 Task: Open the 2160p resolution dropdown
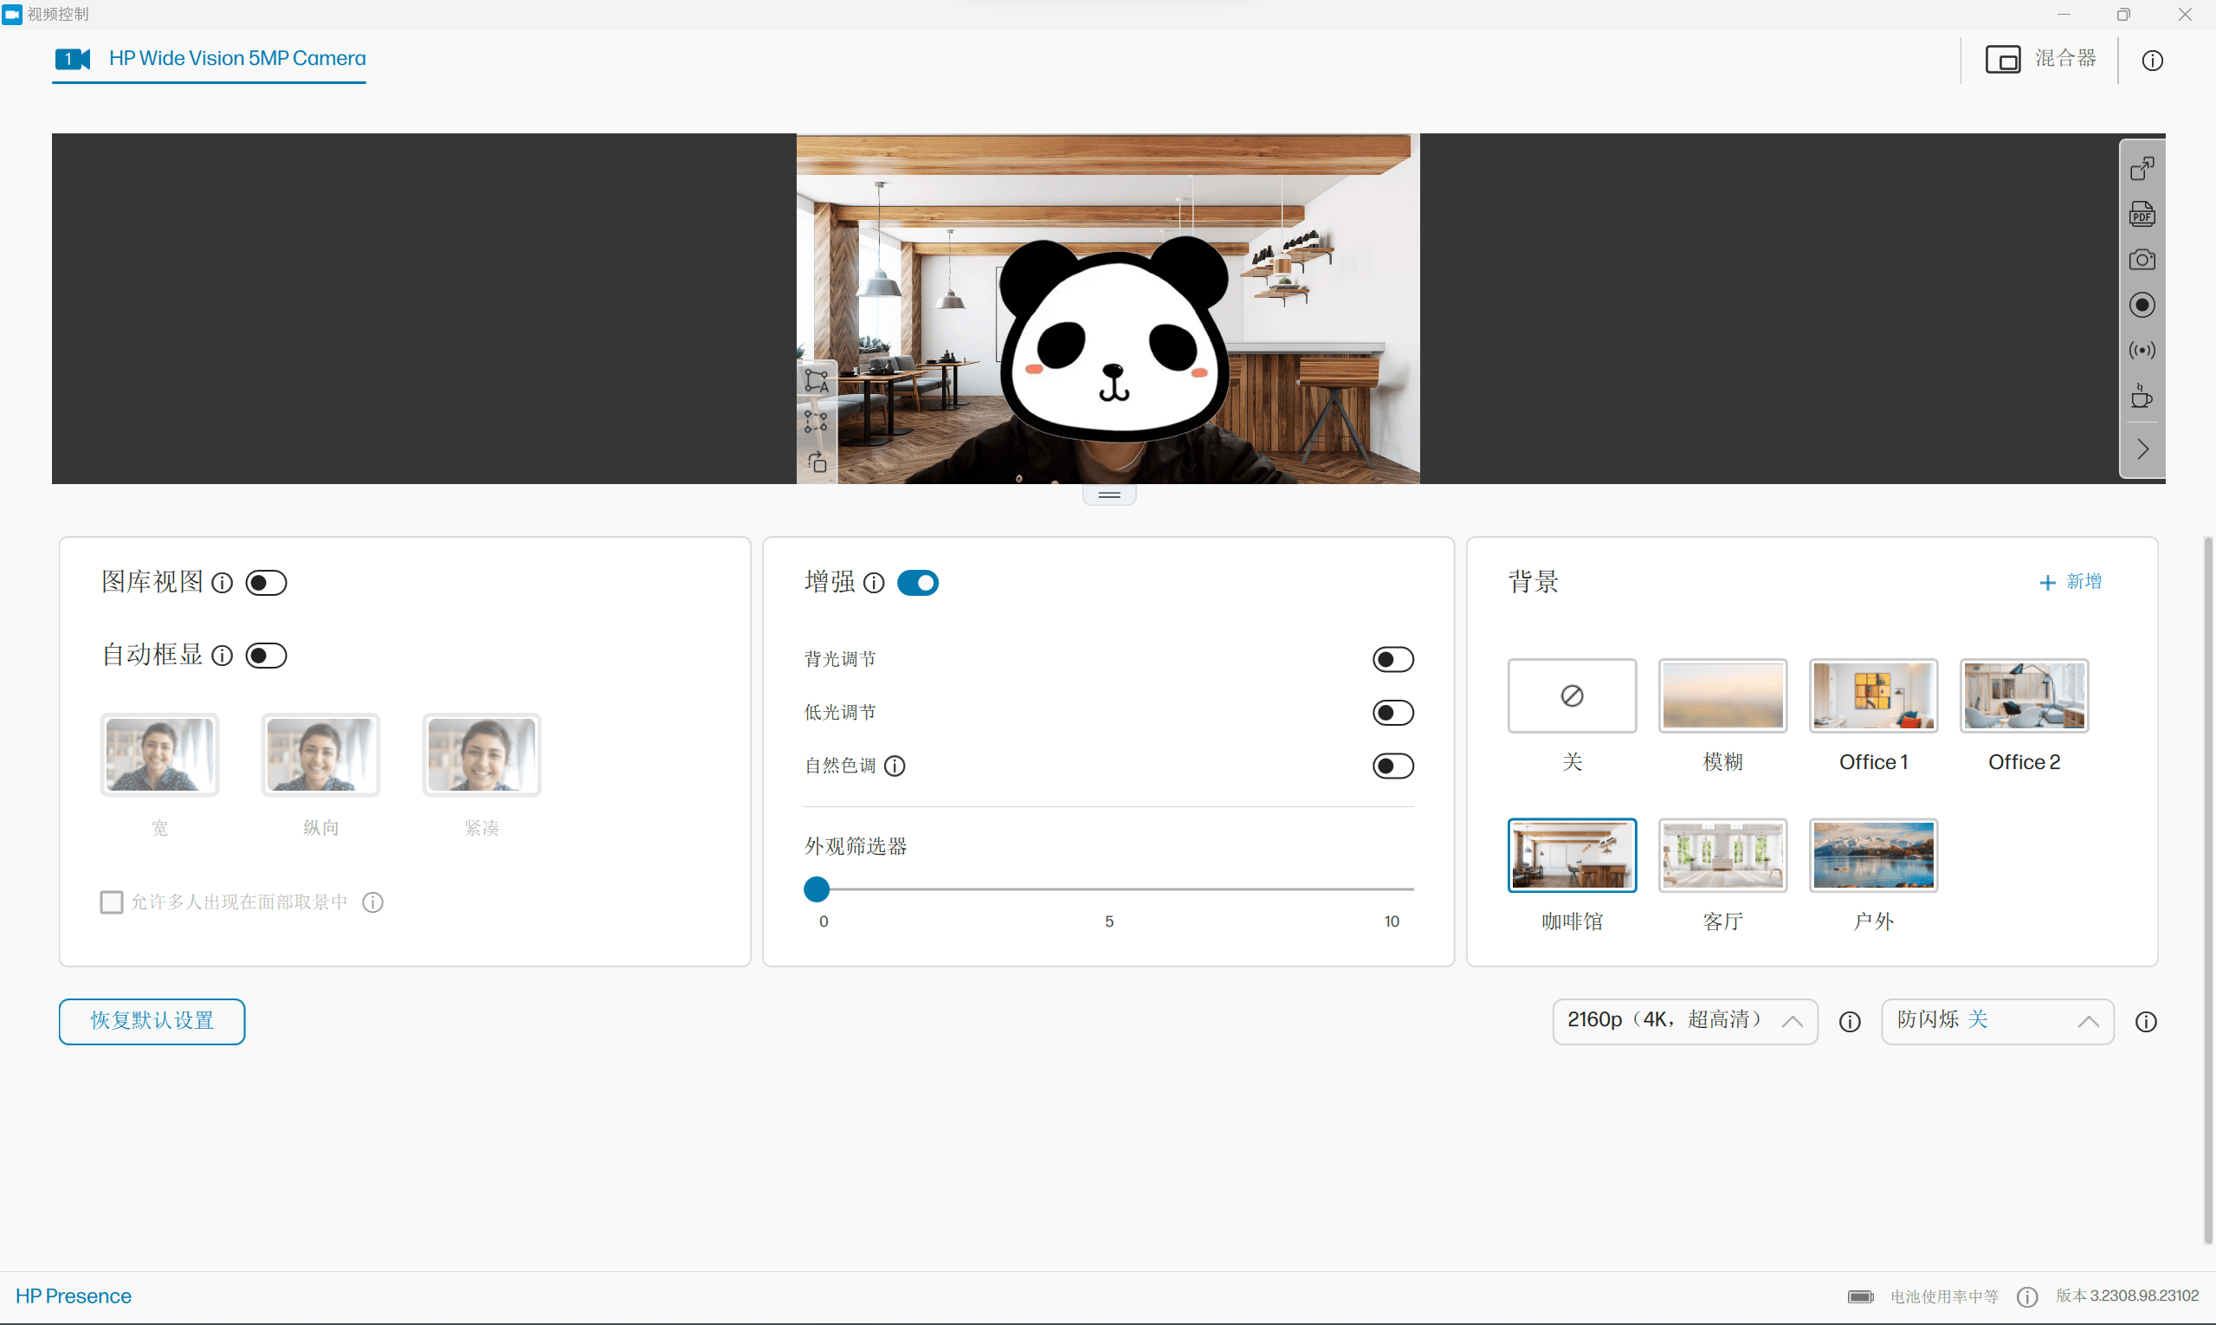point(1685,1021)
